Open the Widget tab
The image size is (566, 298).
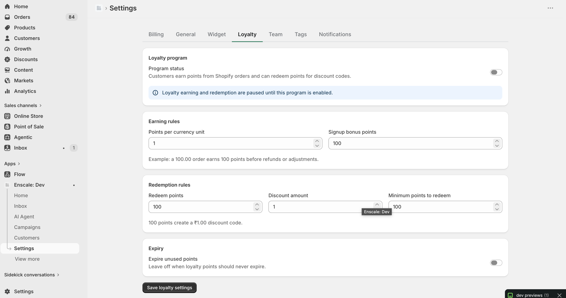pyautogui.click(x=216, y=34)
